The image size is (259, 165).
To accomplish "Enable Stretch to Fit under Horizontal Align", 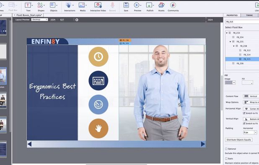I will (244, 113).
